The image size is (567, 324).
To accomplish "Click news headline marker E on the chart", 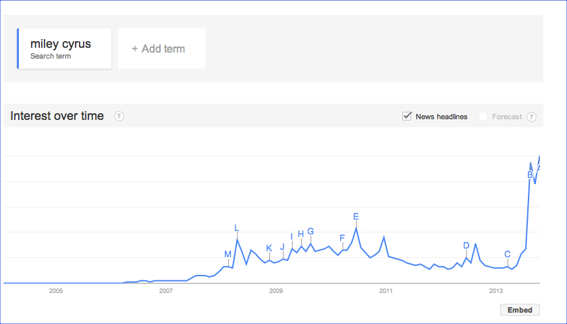I will coord(356,216).
